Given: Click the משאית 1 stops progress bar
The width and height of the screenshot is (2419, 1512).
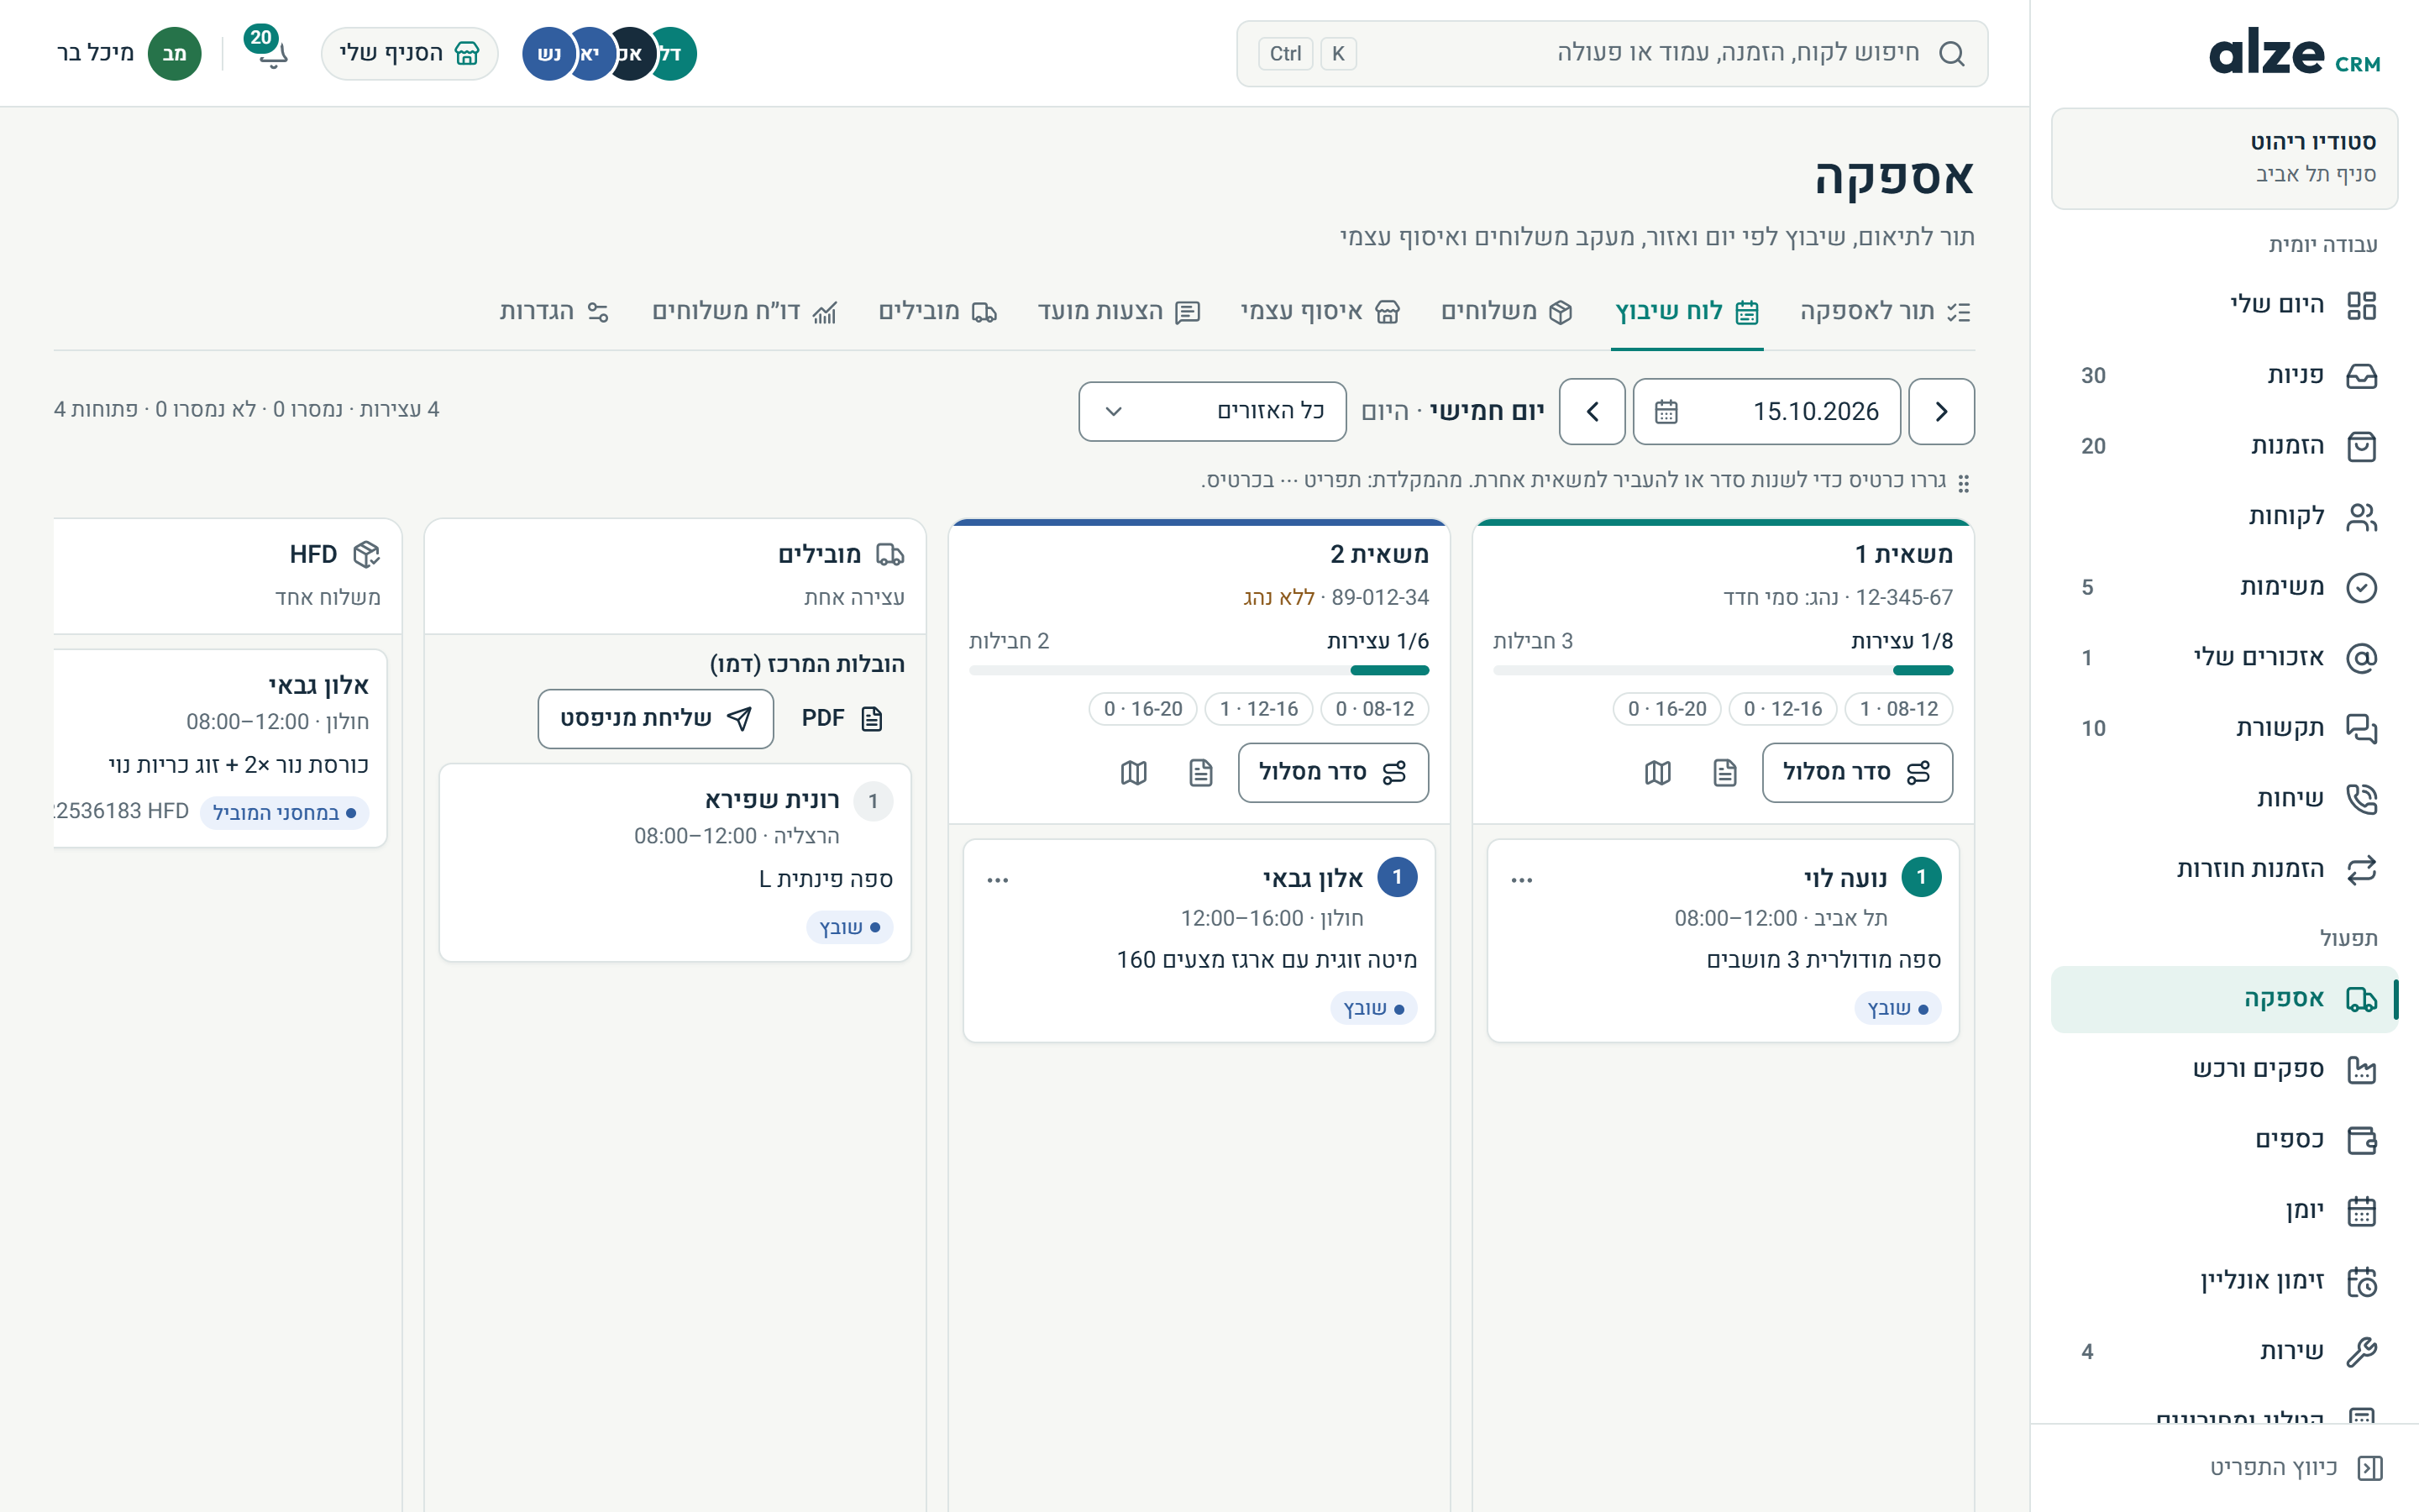Looking at the screenshot, I should pos(1723,670).
